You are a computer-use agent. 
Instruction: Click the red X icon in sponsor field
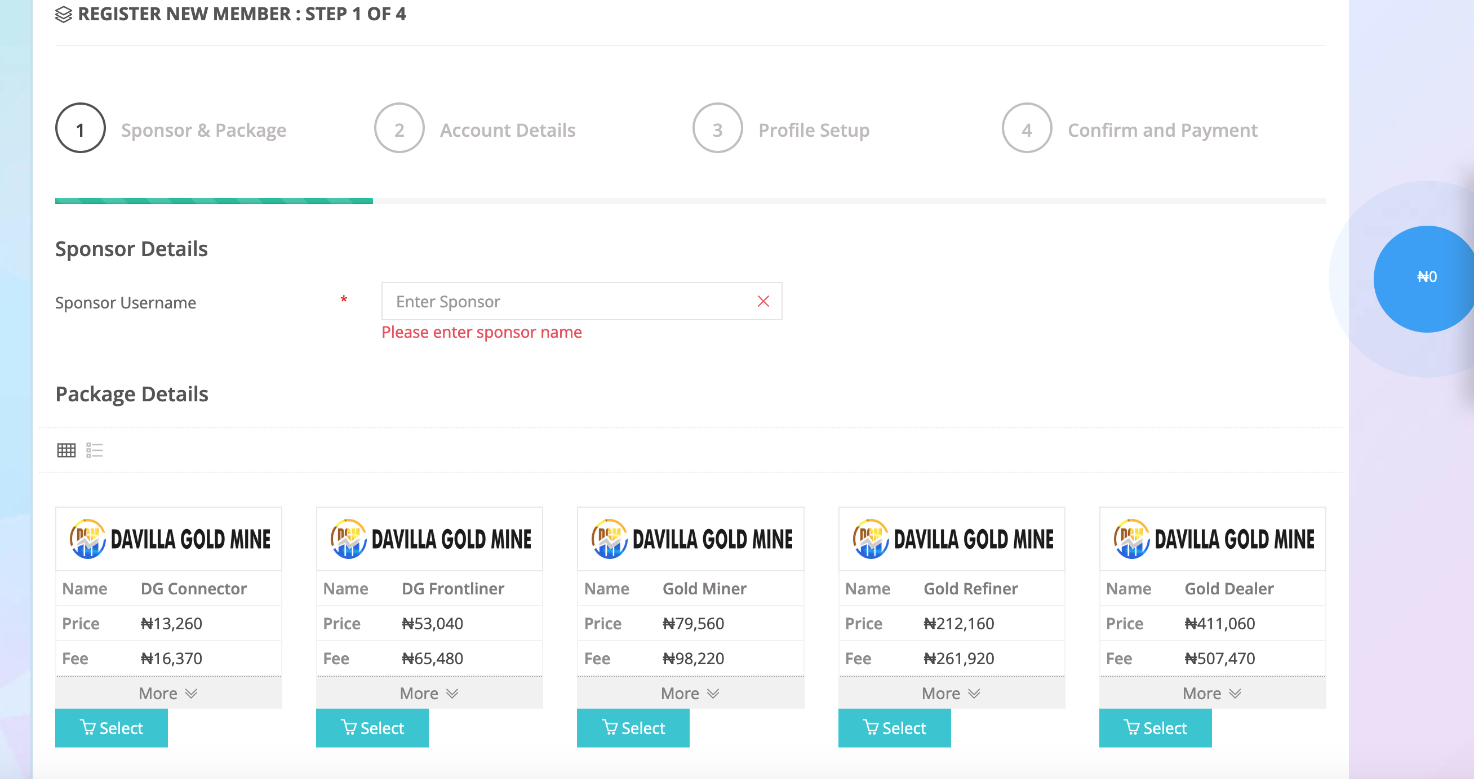pos(763,301)
